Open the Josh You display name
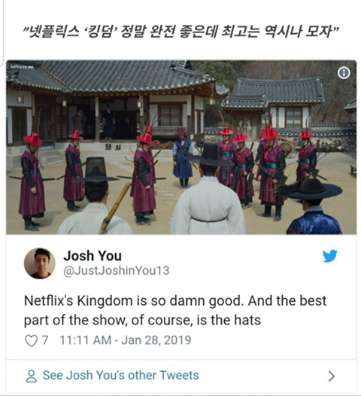The image size is (361, 396). [93, 255]
